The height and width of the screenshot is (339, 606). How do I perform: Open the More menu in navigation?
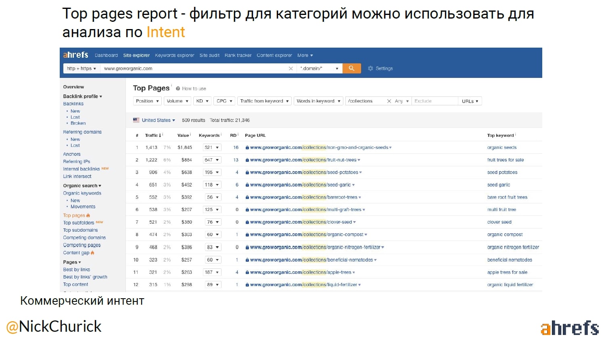[x=305, y=56]
